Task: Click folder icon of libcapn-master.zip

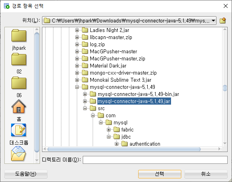Action: [x=85, y=37]
